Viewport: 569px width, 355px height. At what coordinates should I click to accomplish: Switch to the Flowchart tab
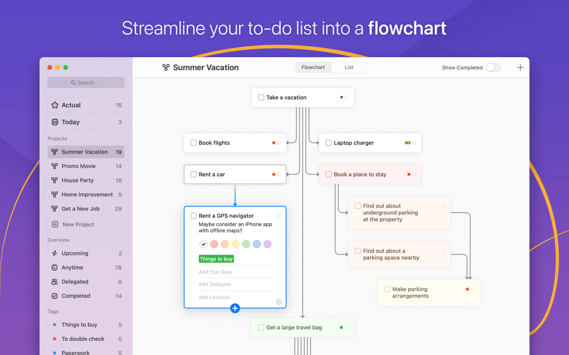click(x=313, y=68)
